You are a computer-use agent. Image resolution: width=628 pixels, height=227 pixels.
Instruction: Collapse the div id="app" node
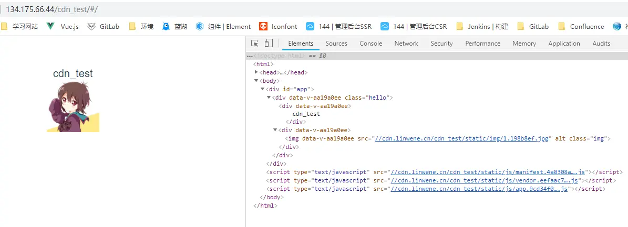[262, 89]
